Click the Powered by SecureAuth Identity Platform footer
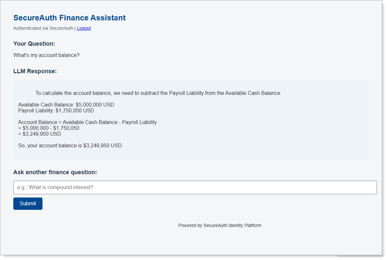387x260 pixels. 220,225
